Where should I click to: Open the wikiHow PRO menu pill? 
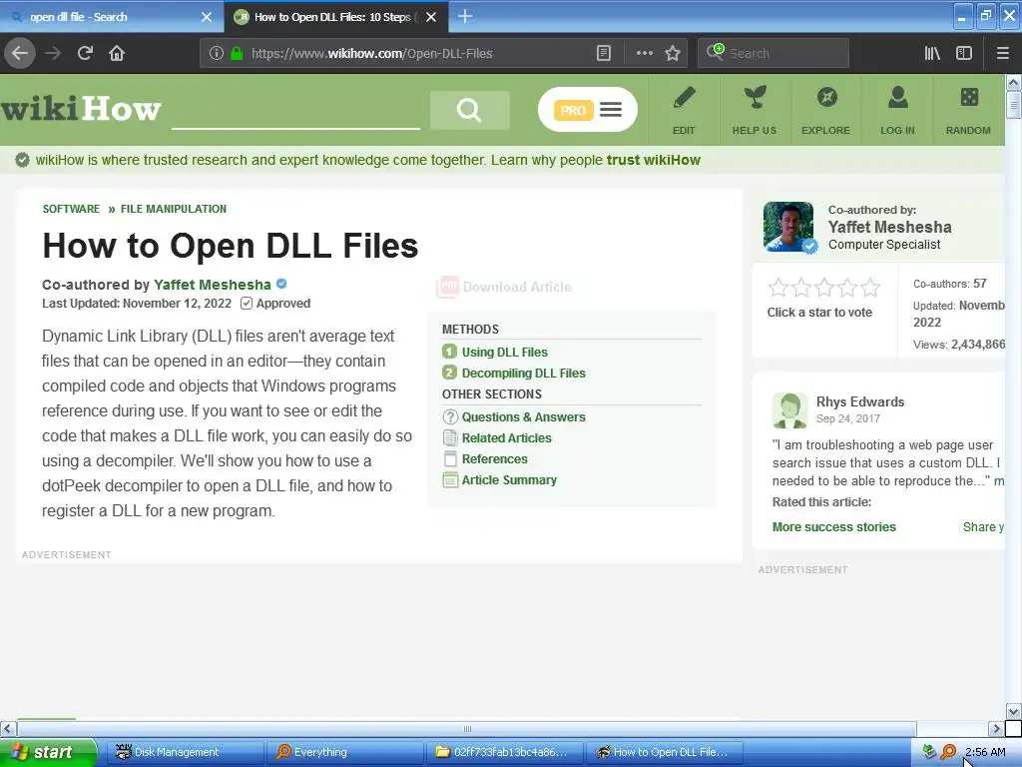tap(587, 110)
